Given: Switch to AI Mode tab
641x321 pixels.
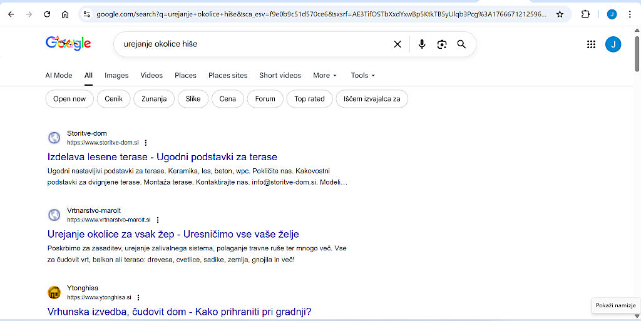Looking at the screenshot, I should pos(58,75).
